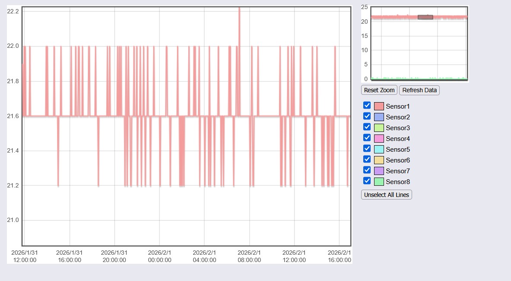Disable the Sensor3 line checkbox
This screenshot has height=281, width=511.
pos(367,127)
